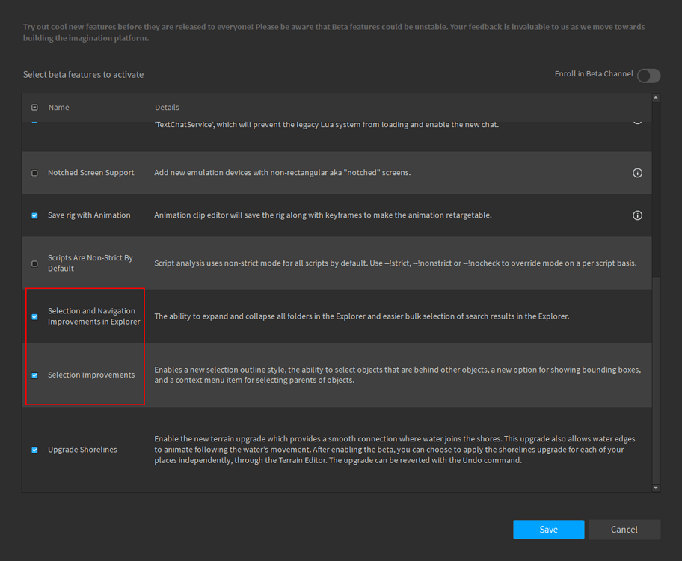682x561 pixels.
Task: Click the Details column header
Action: coord(167,107)
